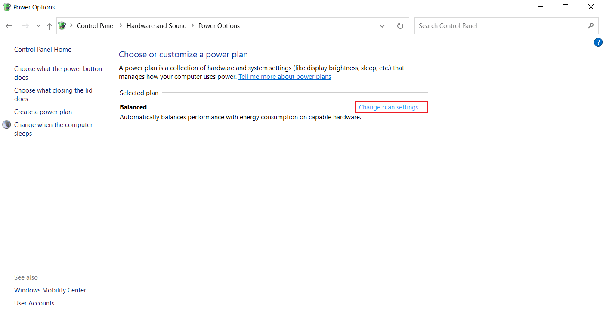The width and height of the screenshot is (603, 314).
Task: Select the Balanced plan name
Action: pos(133,107)
